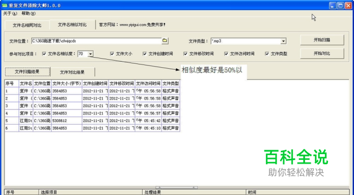Viewport: 354px width, 195px height.
Task: Select row 1 in the scan results table
Action: click(92, 91)
